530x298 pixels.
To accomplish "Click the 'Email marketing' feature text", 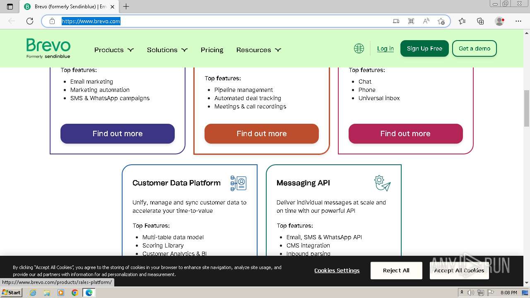I will 92,82.
